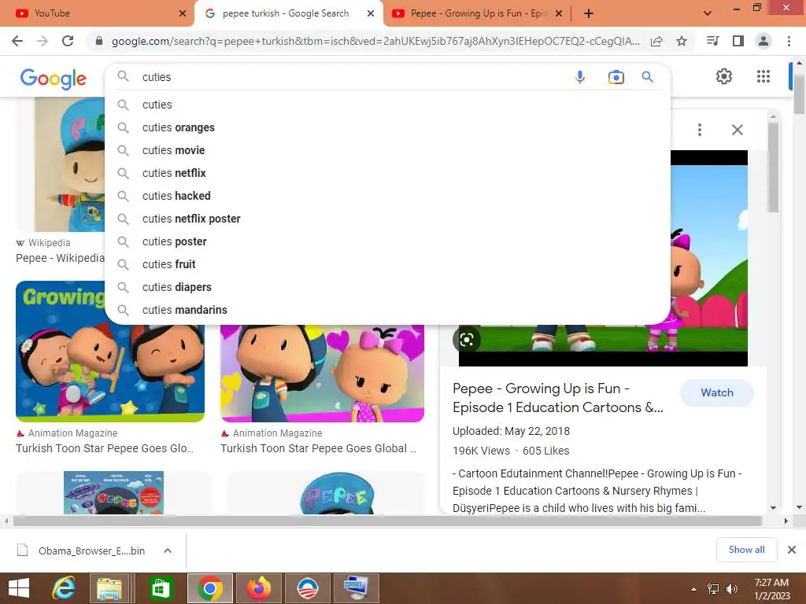Choose the 'cuties diapers' suggestion
806x604 pixels.
(387, 287)
